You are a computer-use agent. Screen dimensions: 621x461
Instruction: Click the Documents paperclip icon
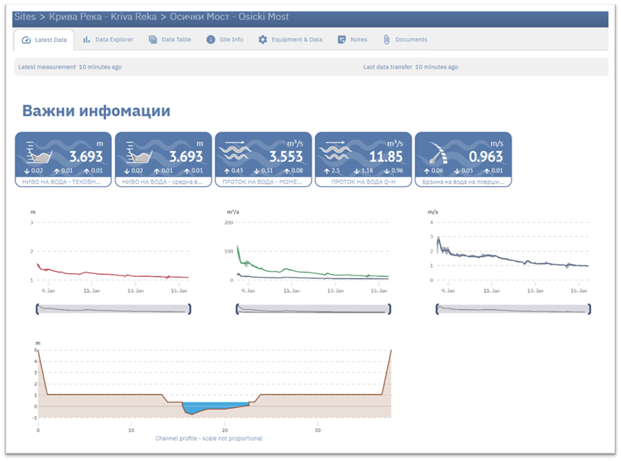(x=387, y=40)
